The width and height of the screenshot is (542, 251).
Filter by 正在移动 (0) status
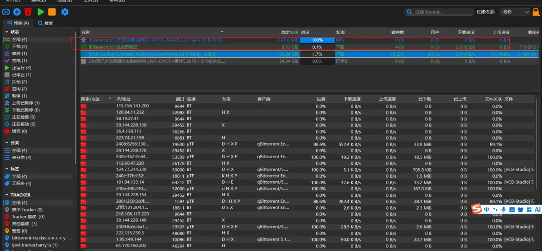[x=38, y=124]
